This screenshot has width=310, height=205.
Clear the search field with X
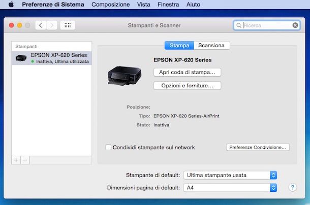[295, 25]
